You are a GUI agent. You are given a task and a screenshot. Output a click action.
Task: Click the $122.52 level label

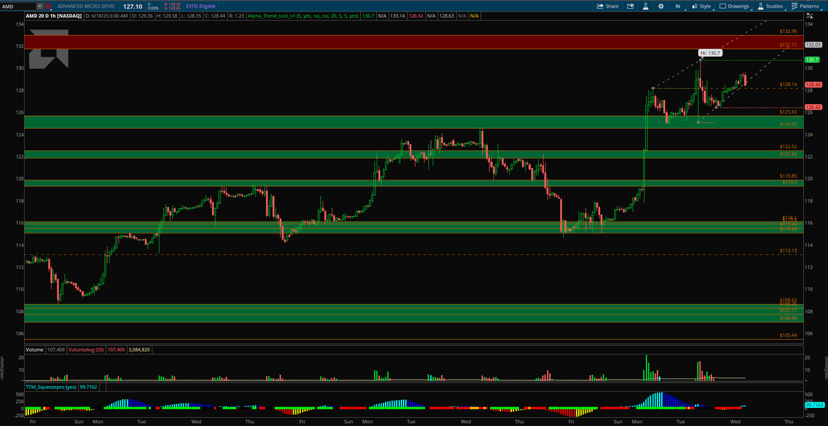pyautogui.click(x=788, y=147)
